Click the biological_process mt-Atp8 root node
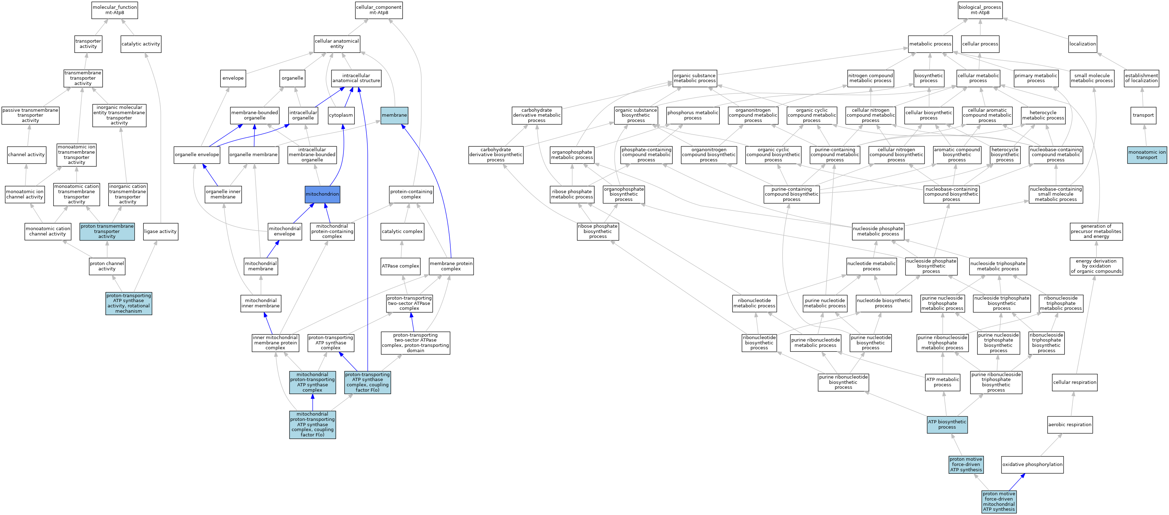1169x515 pixels. tap(980, 10)
